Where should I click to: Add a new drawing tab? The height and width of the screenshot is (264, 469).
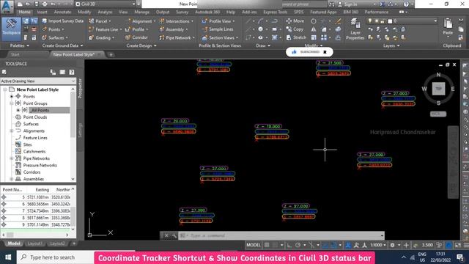[111, 54]
